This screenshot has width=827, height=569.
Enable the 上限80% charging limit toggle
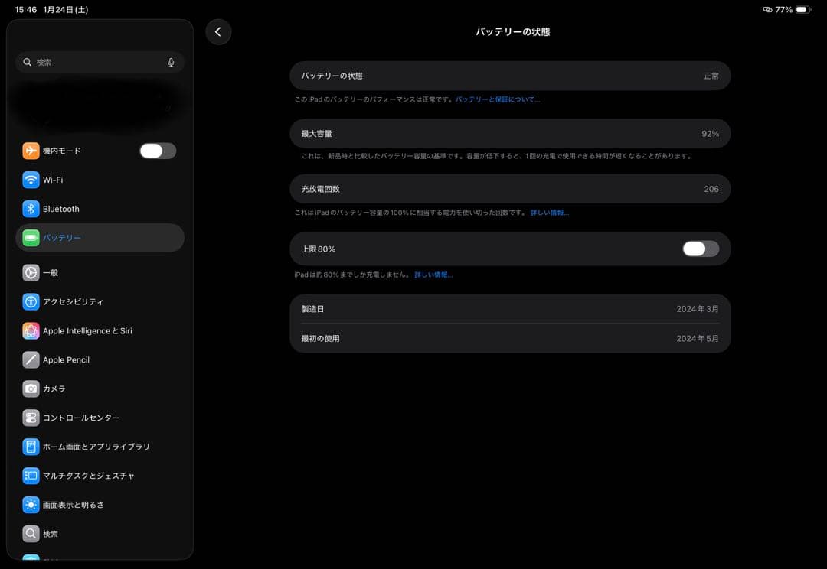point(700,249)
